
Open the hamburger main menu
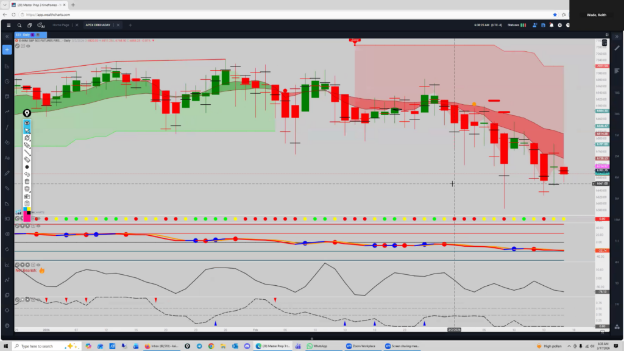tap(9, 25)
